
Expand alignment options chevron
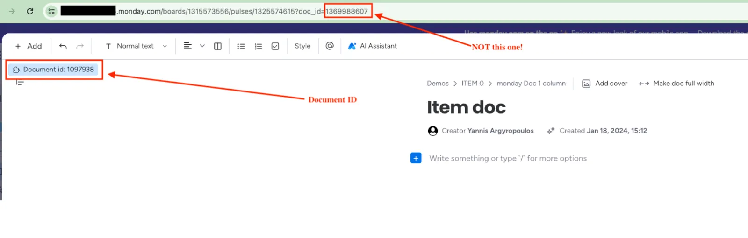click(202, 46)
